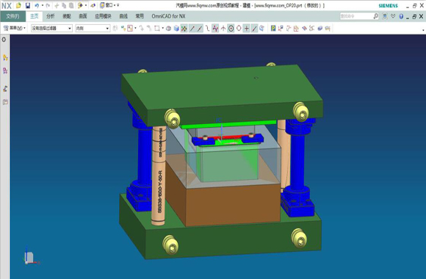This screenshot has width=426, height=279.
Task: Click the blue P parking-style icon
Action: [273, 28]
